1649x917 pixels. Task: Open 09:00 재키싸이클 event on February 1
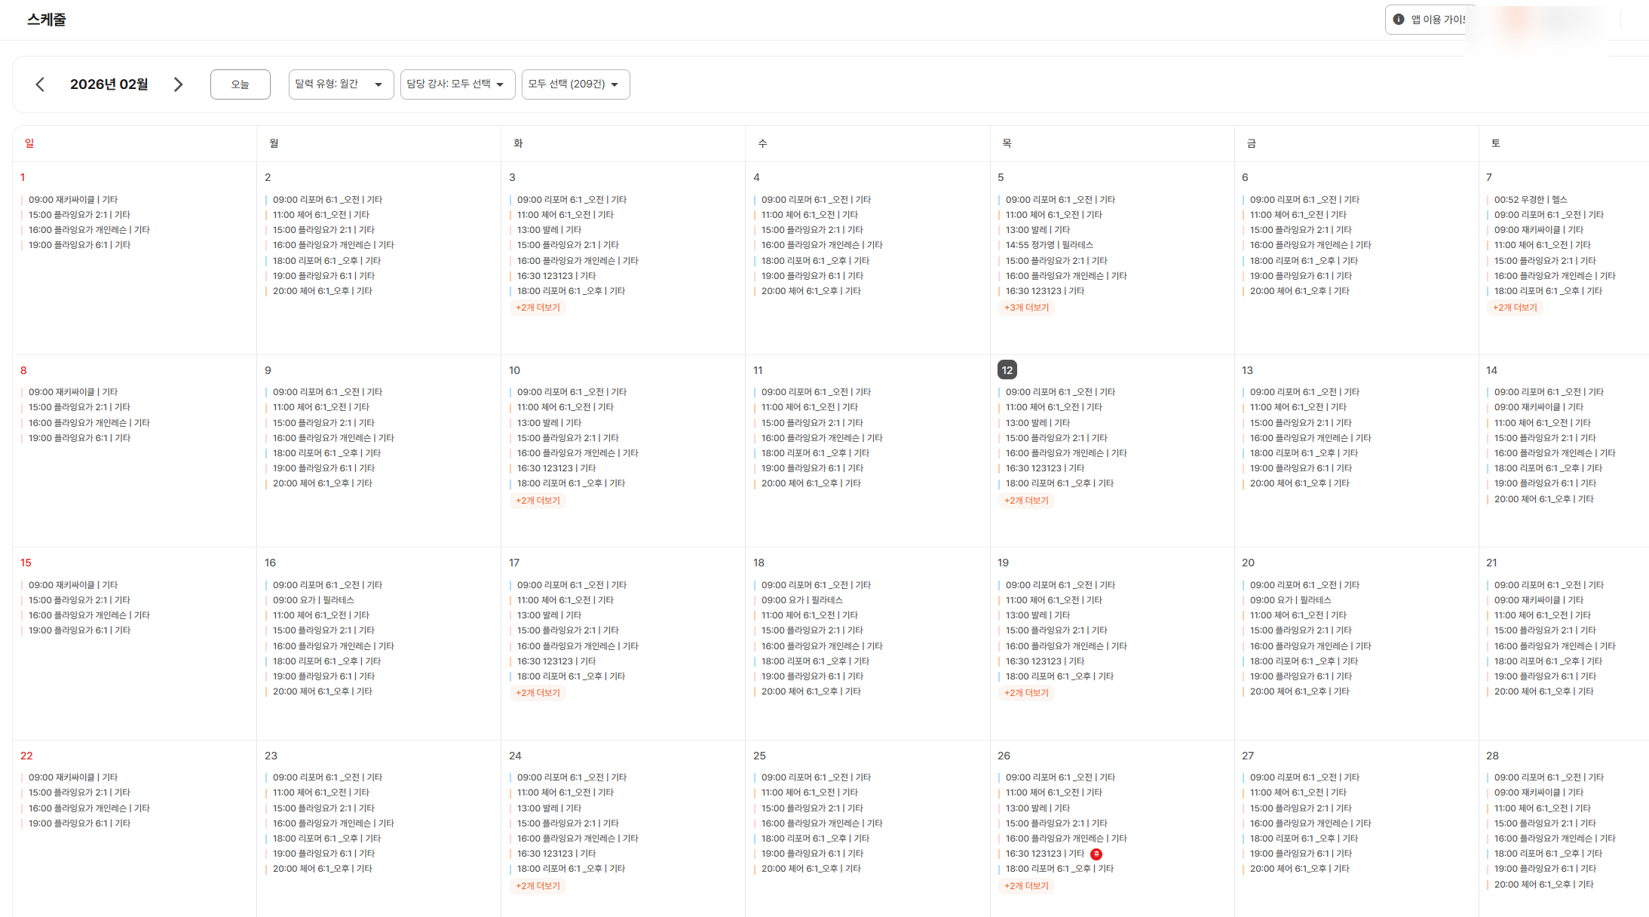click(x=73, y=200)
